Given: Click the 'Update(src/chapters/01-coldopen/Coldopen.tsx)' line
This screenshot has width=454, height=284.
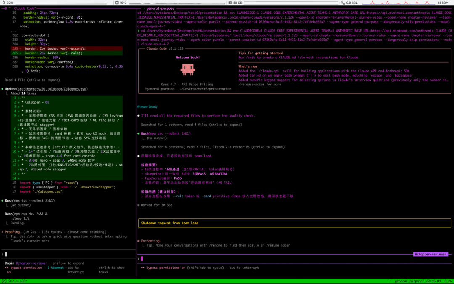Looking at the screenshot, I should pos(46,89).
